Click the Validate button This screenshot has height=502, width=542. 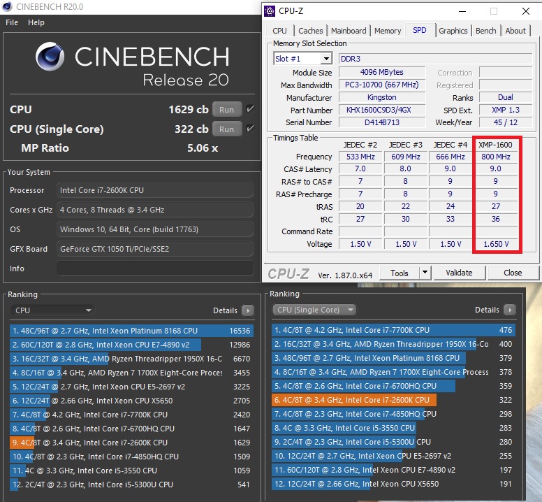tap(460, 273)
